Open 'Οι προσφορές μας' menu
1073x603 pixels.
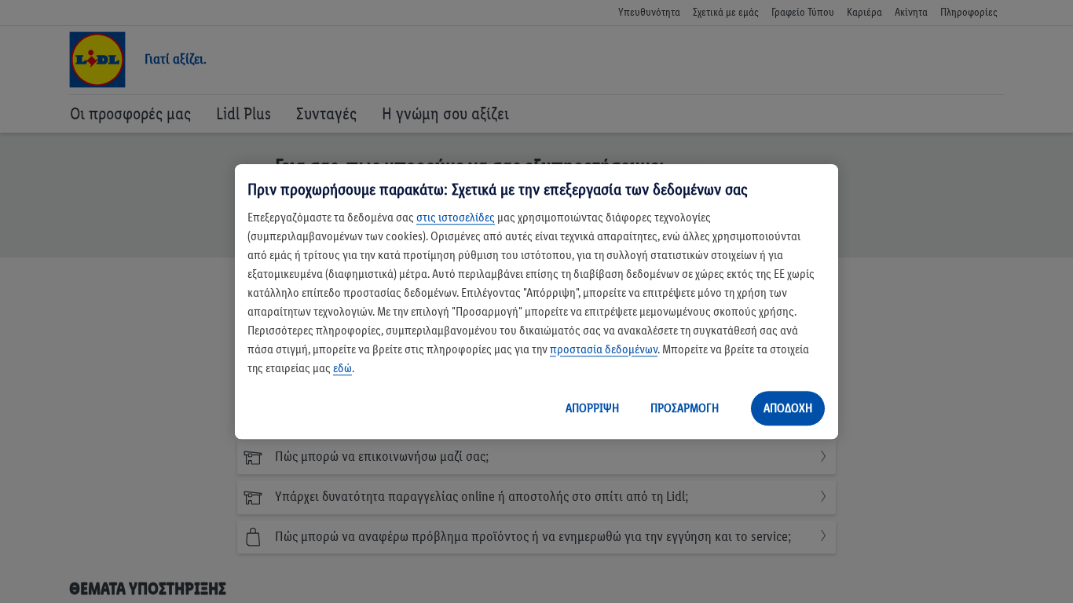(130, 114)
